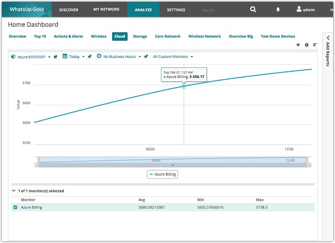Switch to the Wireless Network tab
The image size is (335, 243).
click(204, 36)
